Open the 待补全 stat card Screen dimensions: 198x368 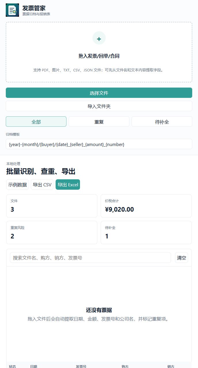(x=146, y=232)
